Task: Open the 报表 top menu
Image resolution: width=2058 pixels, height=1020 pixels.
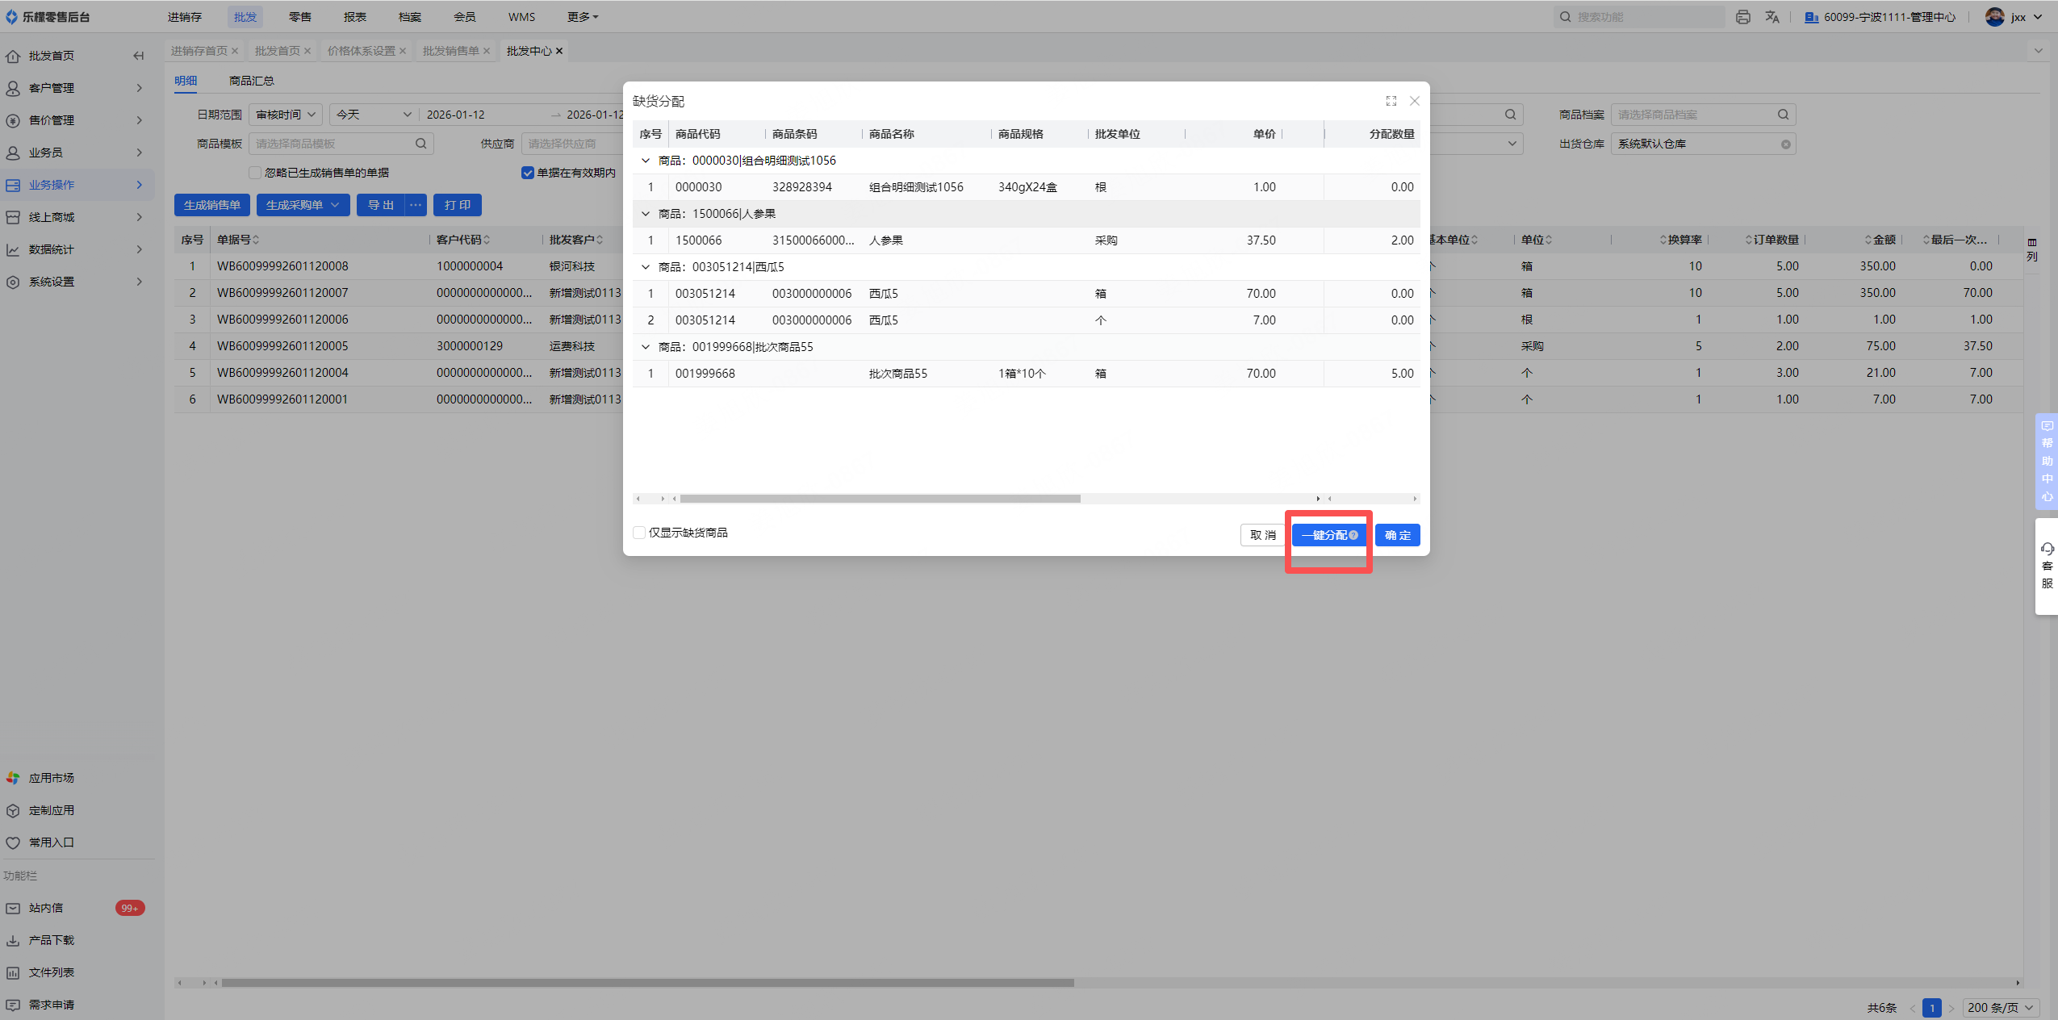Action: pyautogui.click(x=354, y=17)
